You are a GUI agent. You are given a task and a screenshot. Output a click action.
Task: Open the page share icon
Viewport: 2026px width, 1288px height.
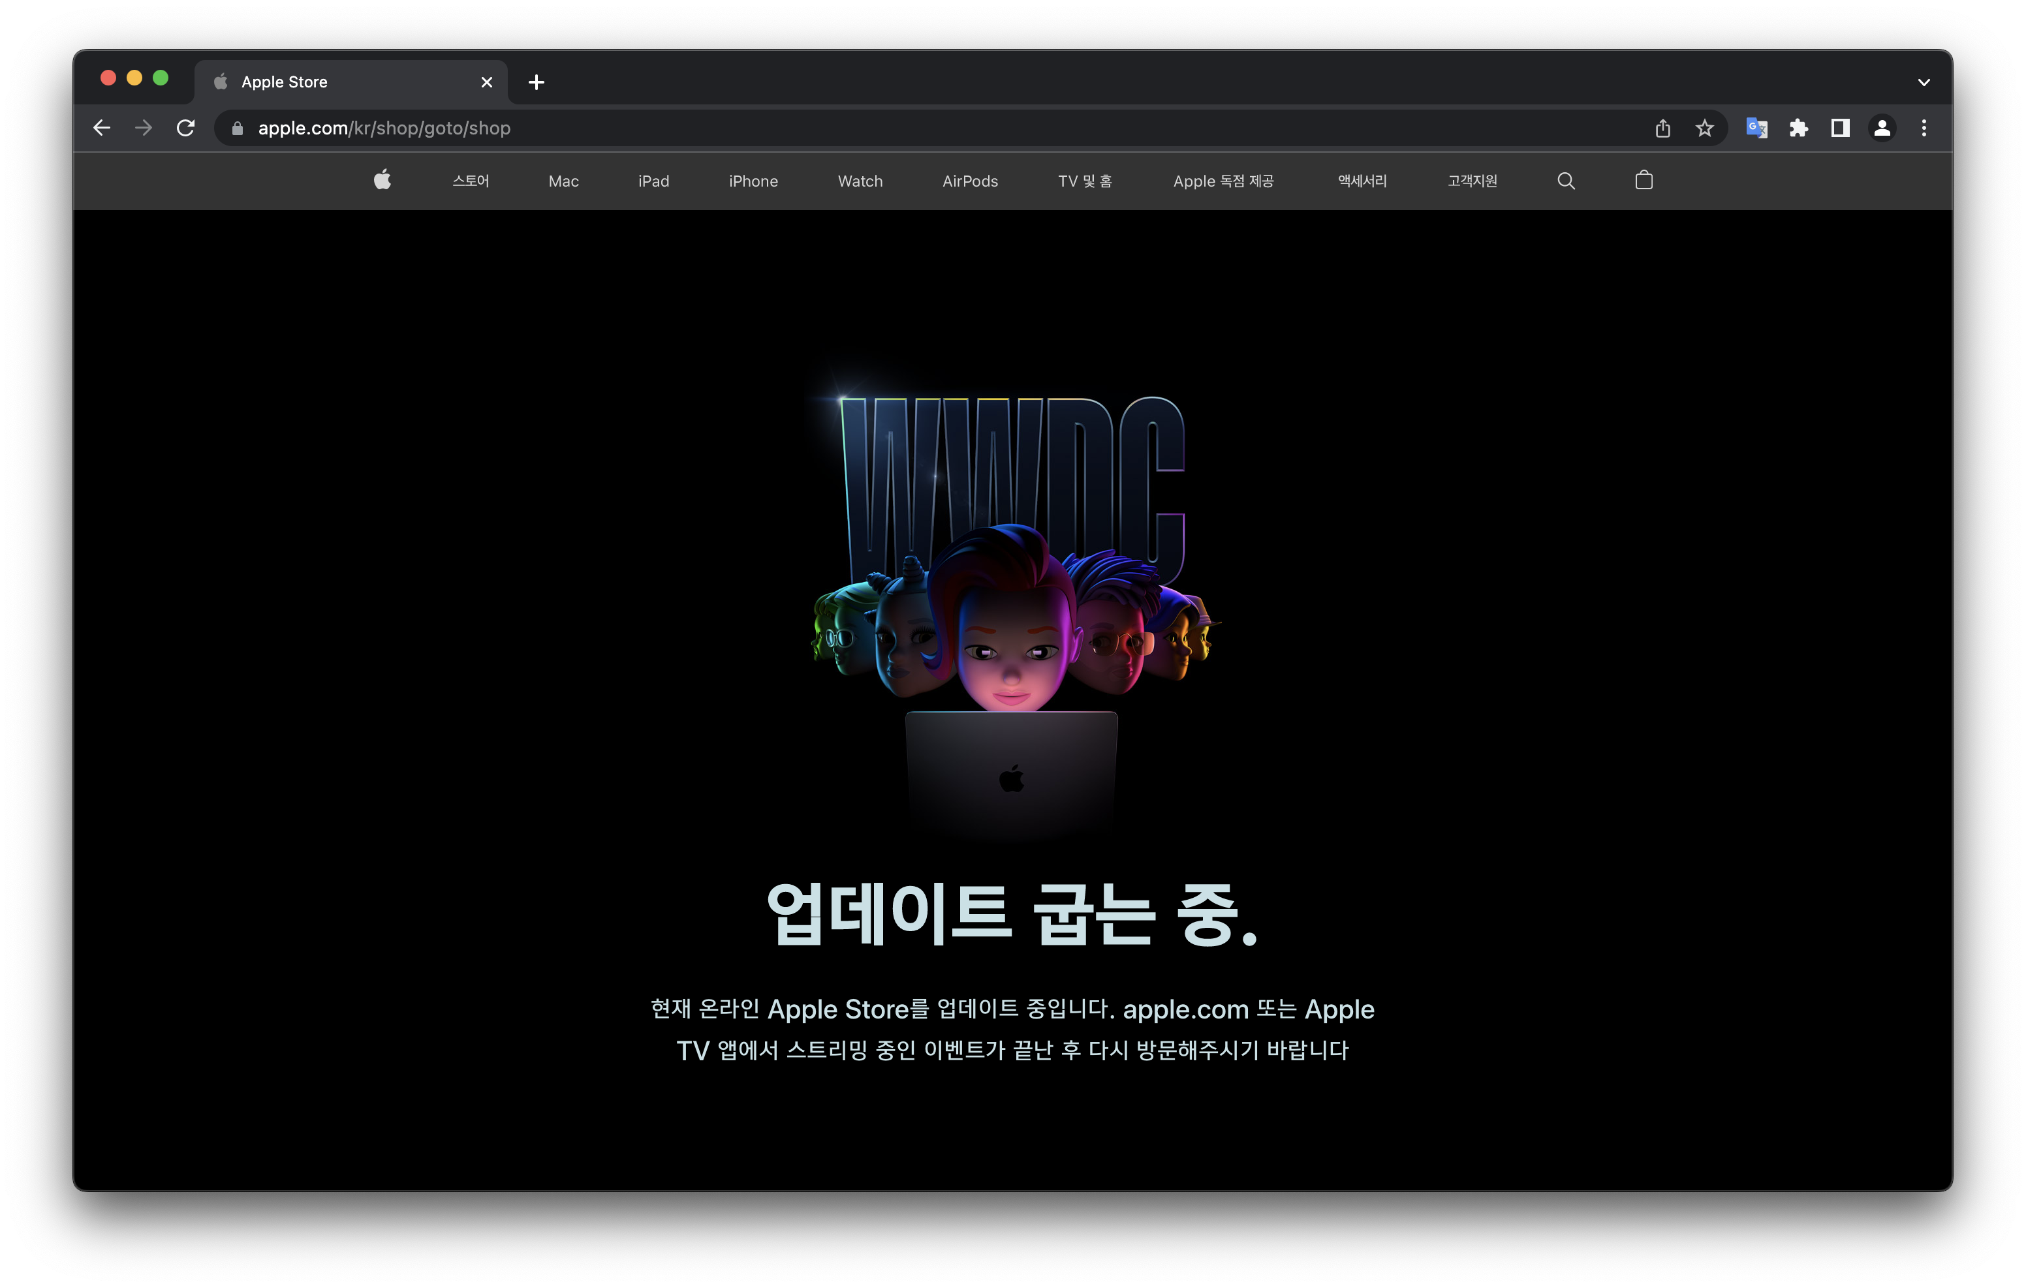pos(1662,128)
